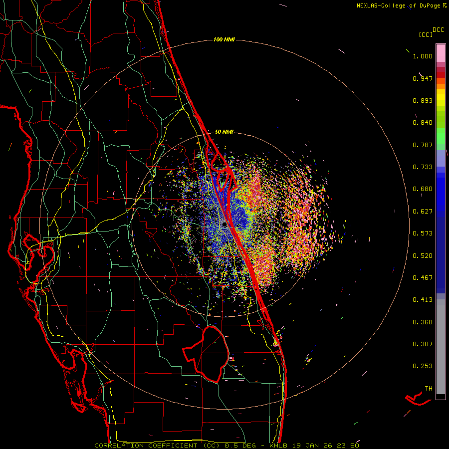Click the 0.307 scale value
449x449 pixels.
click(x=423, y=344)
